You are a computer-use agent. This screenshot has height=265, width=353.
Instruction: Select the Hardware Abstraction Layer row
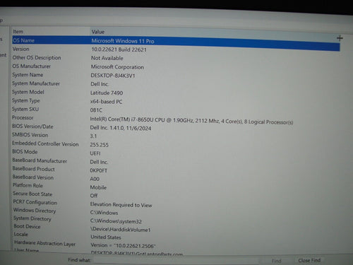(x=176, y=245)
